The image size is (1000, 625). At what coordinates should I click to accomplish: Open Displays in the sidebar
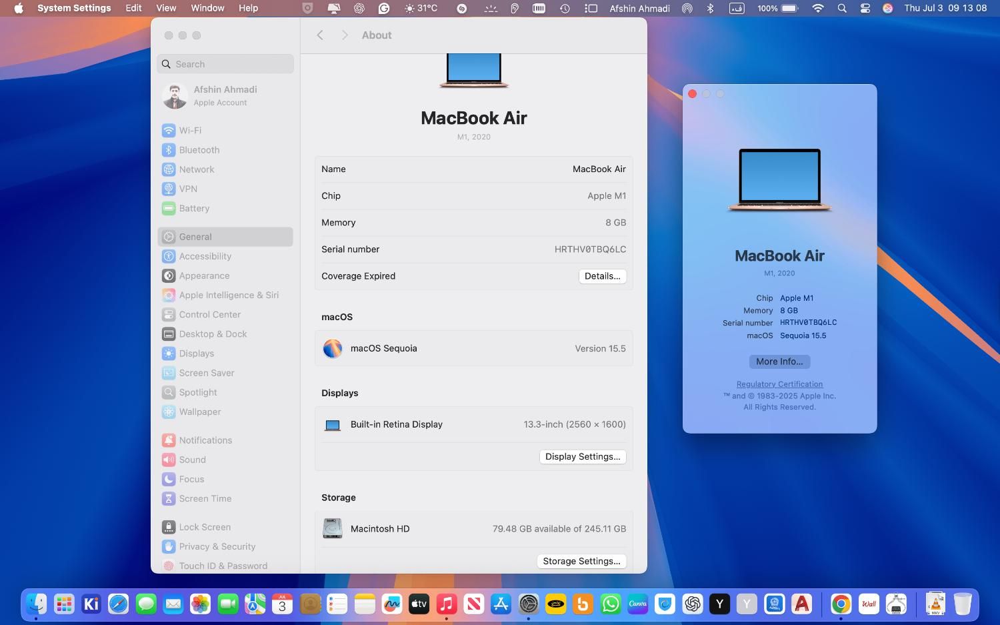click(x=225, y=354)
